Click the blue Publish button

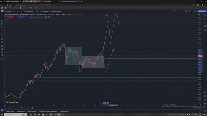[202, 11]
